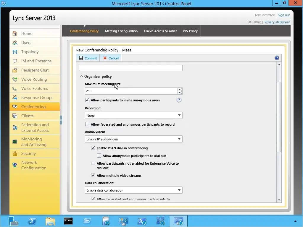Open the Users people icon
This screenshot has width=303, height=227.
pyautogui.click(x=15, y=43)
